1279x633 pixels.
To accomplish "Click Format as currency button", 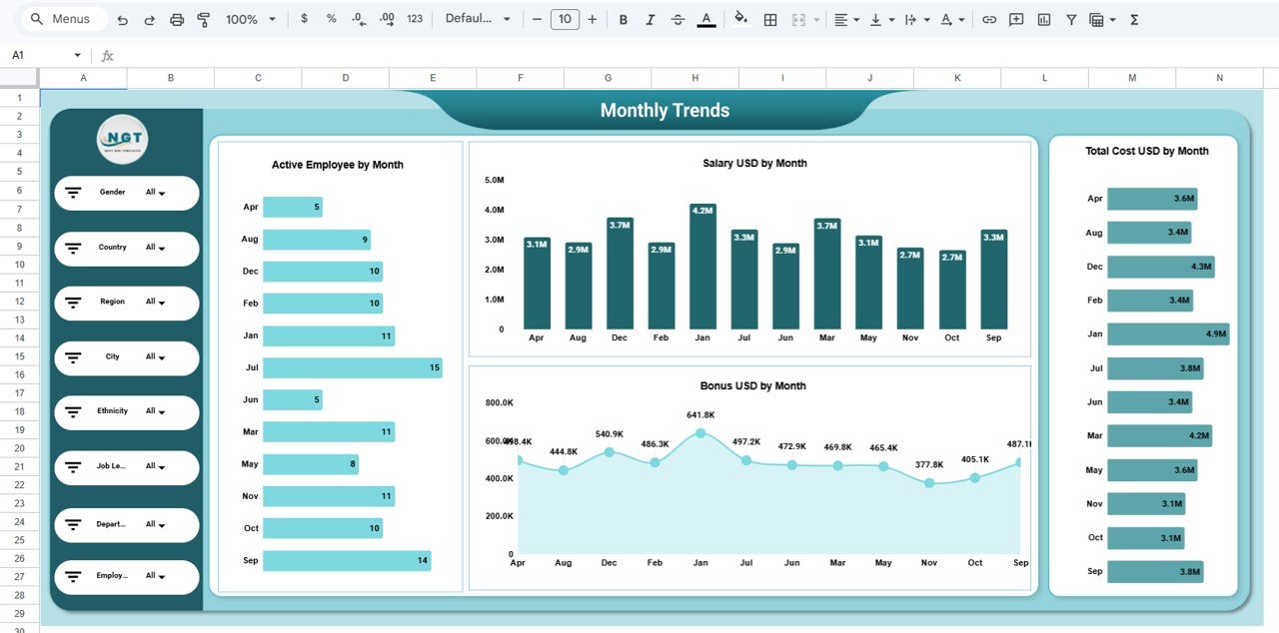I will (x=304, y=20).
